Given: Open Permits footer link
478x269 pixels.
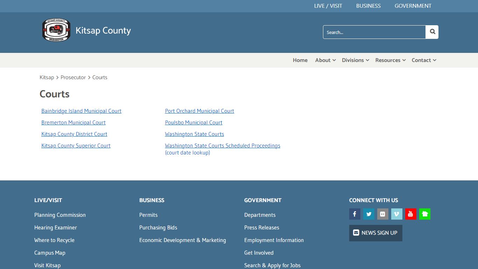Looking at the screenshot, I should click(x=148, y=215).
